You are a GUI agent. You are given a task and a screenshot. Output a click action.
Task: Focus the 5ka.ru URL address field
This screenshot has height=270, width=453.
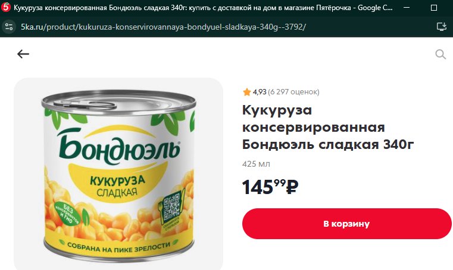(x=163, y=27)
